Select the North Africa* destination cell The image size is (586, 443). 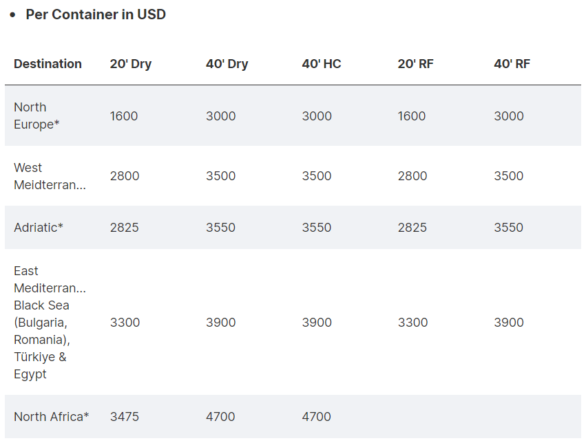(52, 417)
